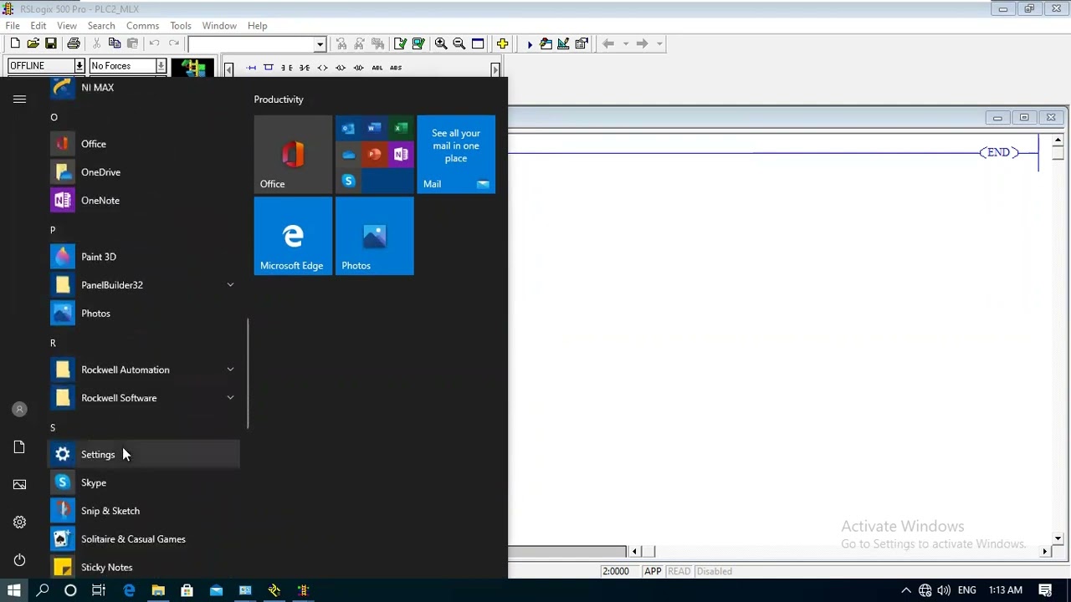Expand the PanelBuilder32 folder
This screenshot has height=602, width=1071.
click(145, 285)
